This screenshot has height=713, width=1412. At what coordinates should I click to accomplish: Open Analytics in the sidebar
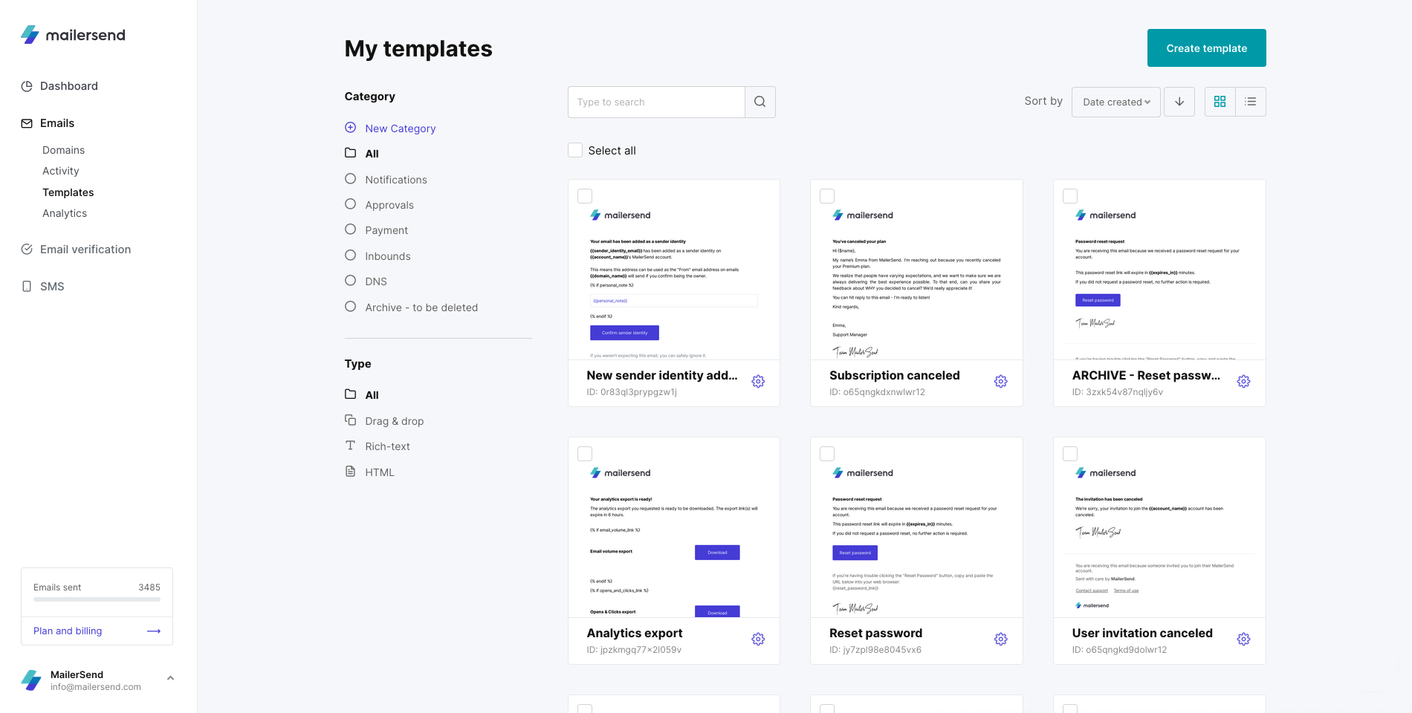point(65,213)
